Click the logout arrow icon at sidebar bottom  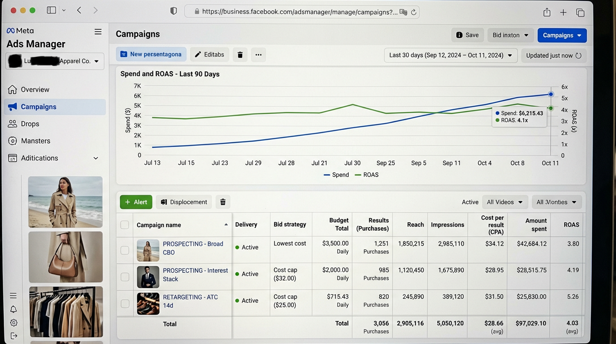tap(13, 335)
